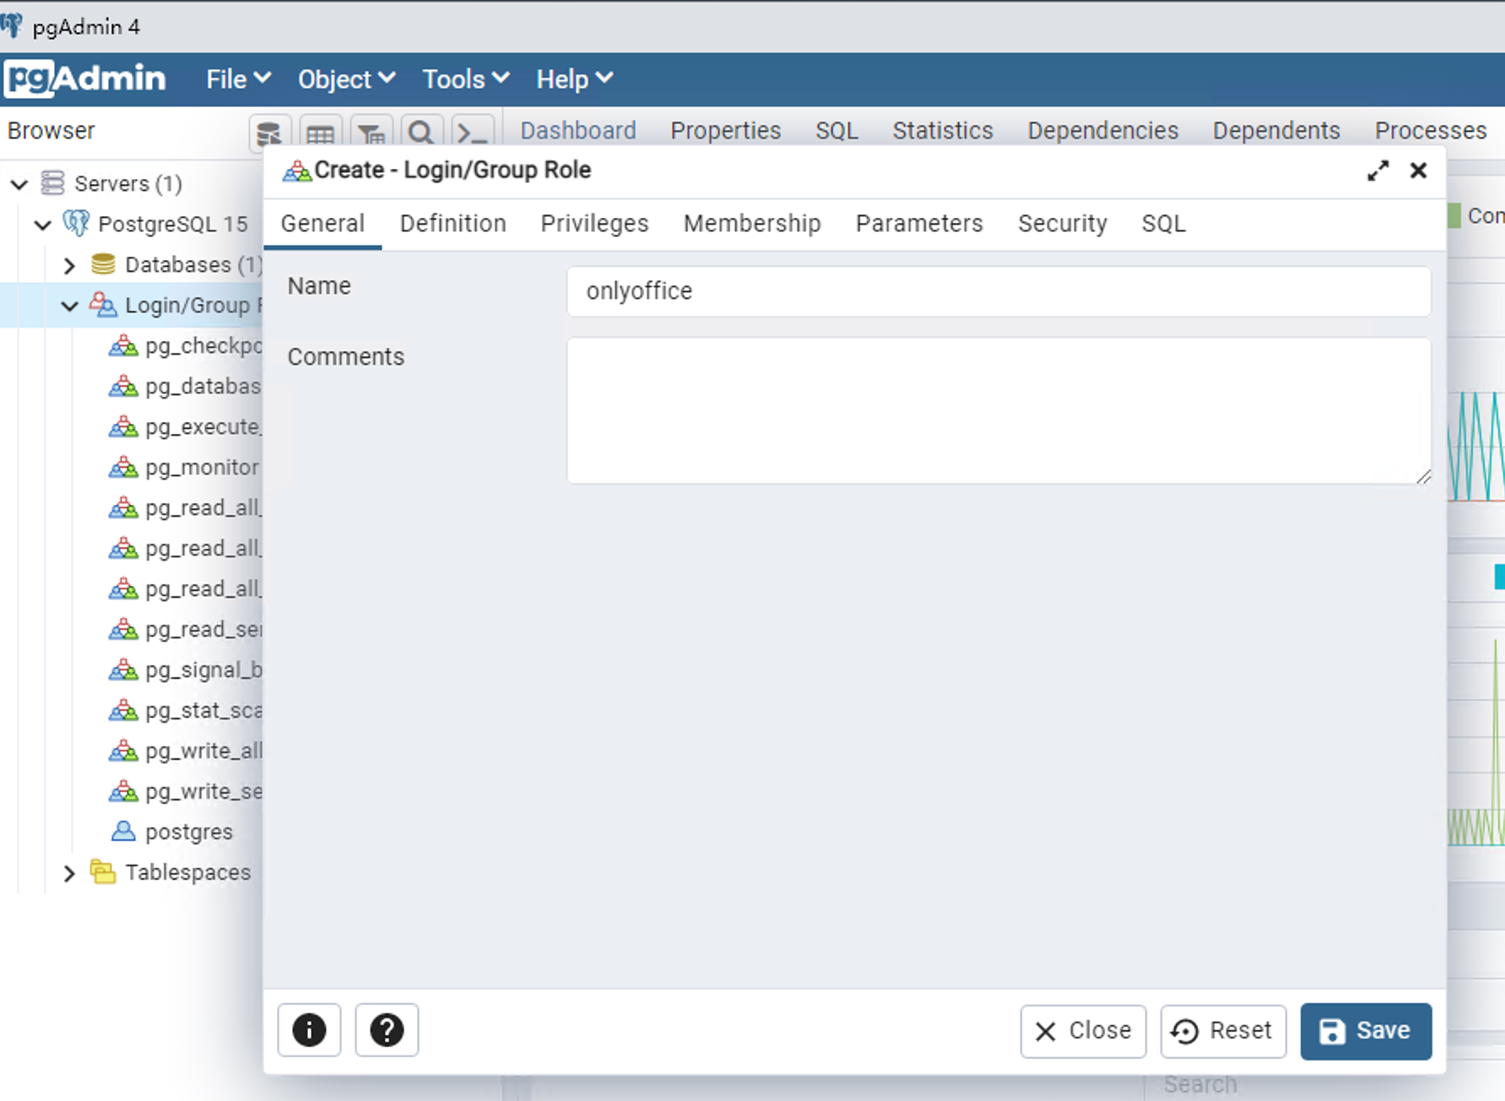Select the pg_database role
Image resolution: width=1505 pixels, height=1101 pixels.
(204, 386)
